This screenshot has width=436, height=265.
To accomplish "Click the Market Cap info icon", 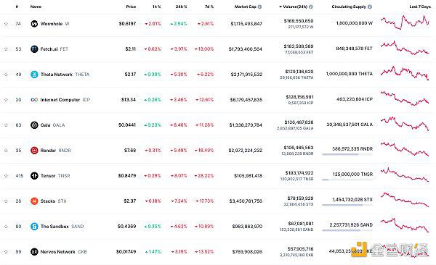I will [x=259, y=7].
